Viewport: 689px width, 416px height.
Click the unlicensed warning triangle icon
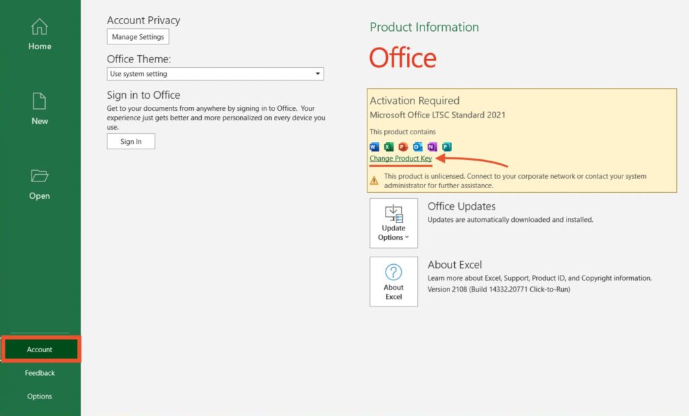[374, 180]
